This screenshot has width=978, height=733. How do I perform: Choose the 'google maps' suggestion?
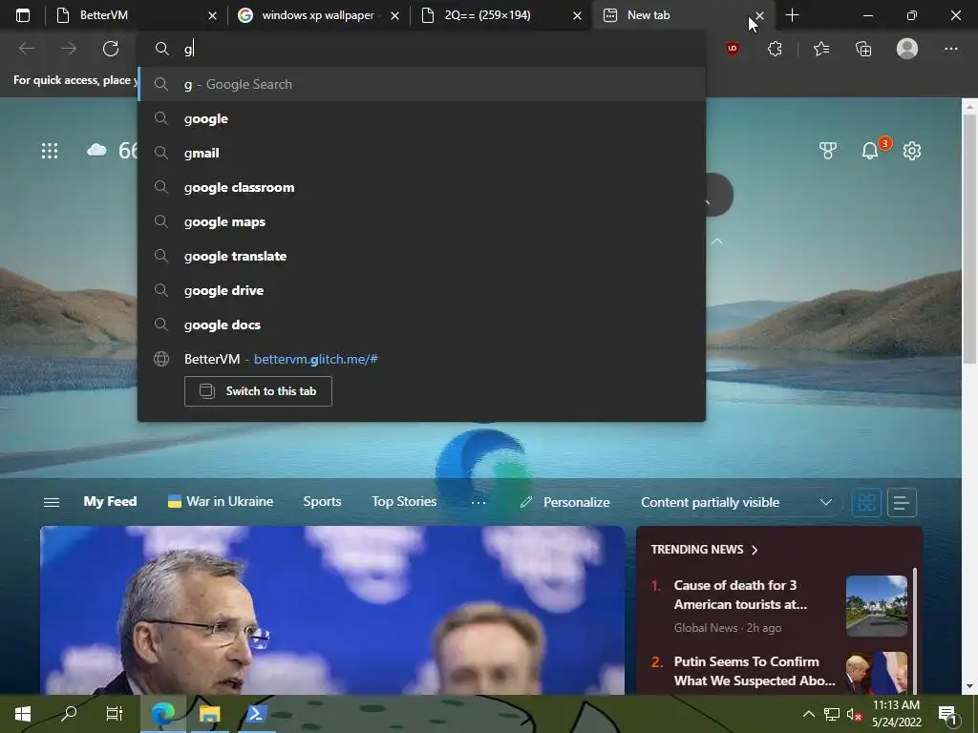pos(421,221)
